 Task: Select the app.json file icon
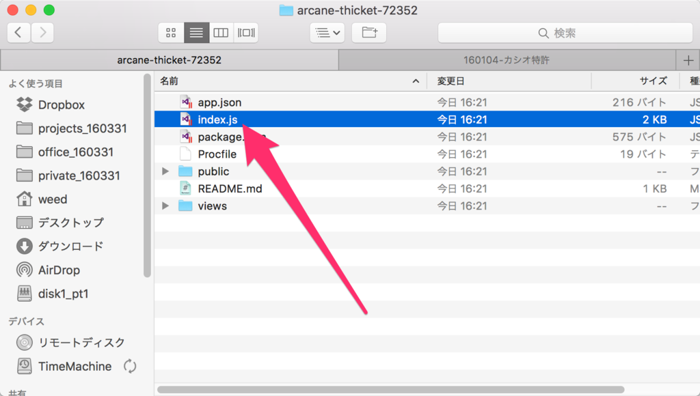click(x=186, y=102)
